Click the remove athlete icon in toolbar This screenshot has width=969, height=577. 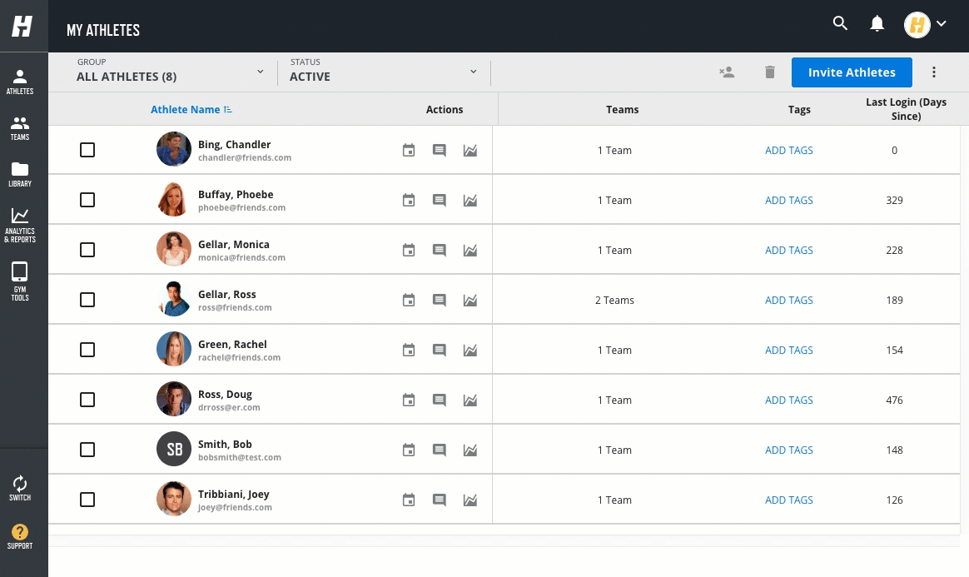point(727,72)
